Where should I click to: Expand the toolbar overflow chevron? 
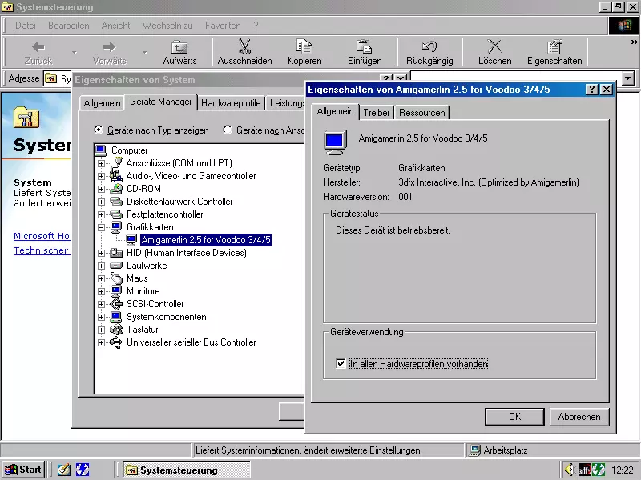point(634,42)
